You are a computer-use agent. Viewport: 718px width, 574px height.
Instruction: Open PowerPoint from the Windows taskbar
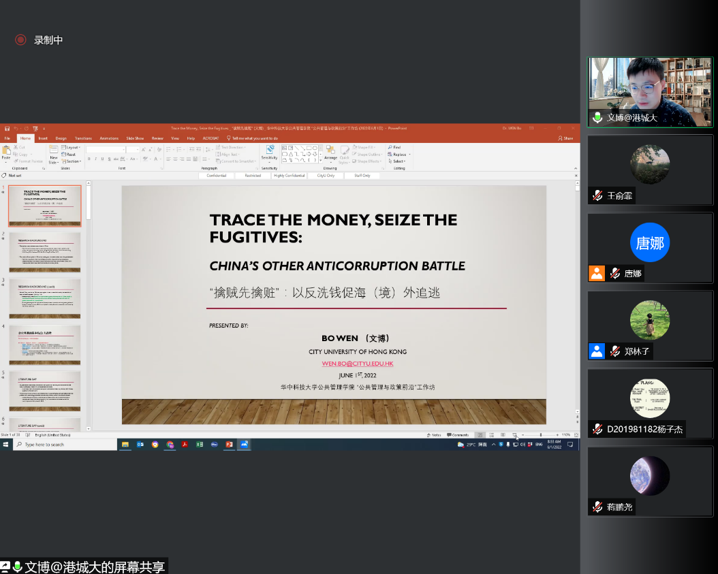tap(230, 444)
